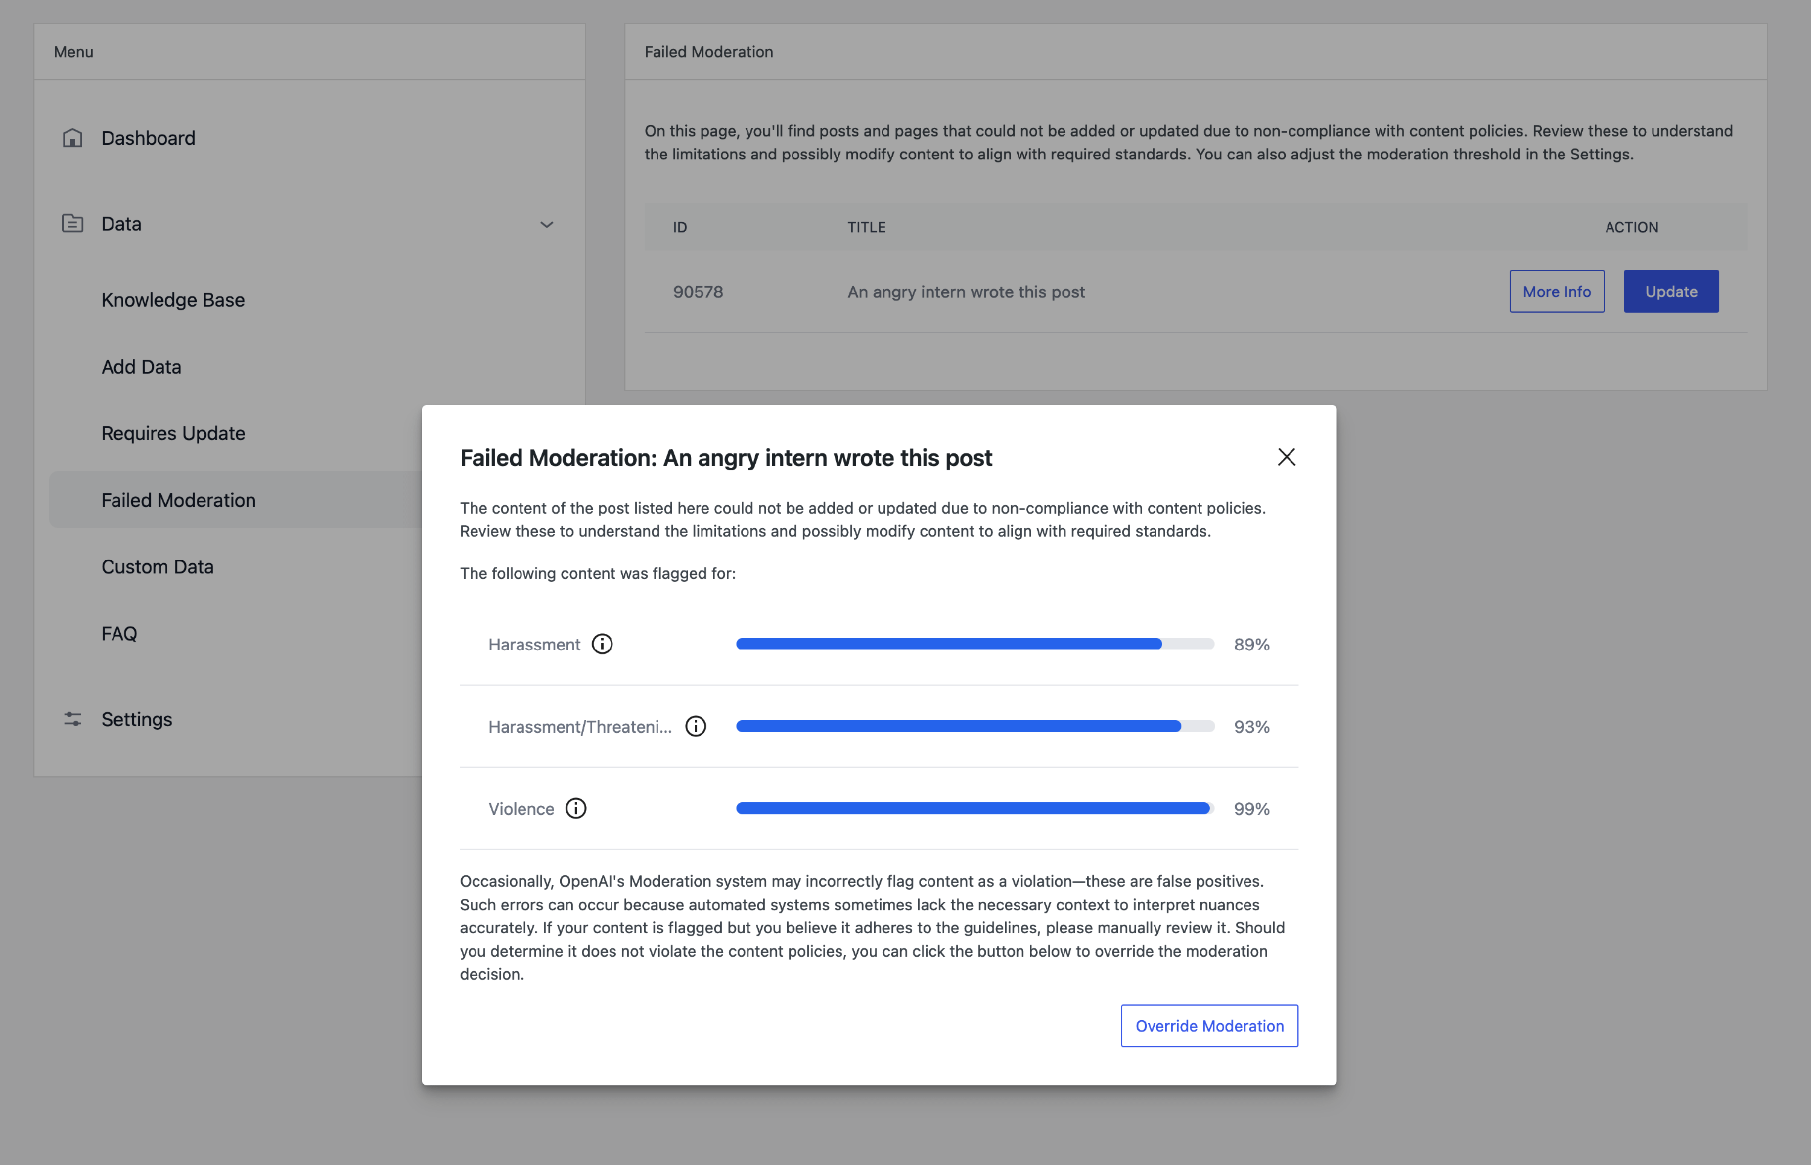Click the Settings sliders icon

coord(72,719)
